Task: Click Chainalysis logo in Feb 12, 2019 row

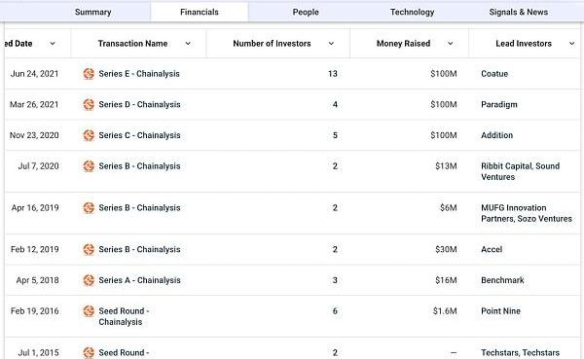Action: click(89, 249)
